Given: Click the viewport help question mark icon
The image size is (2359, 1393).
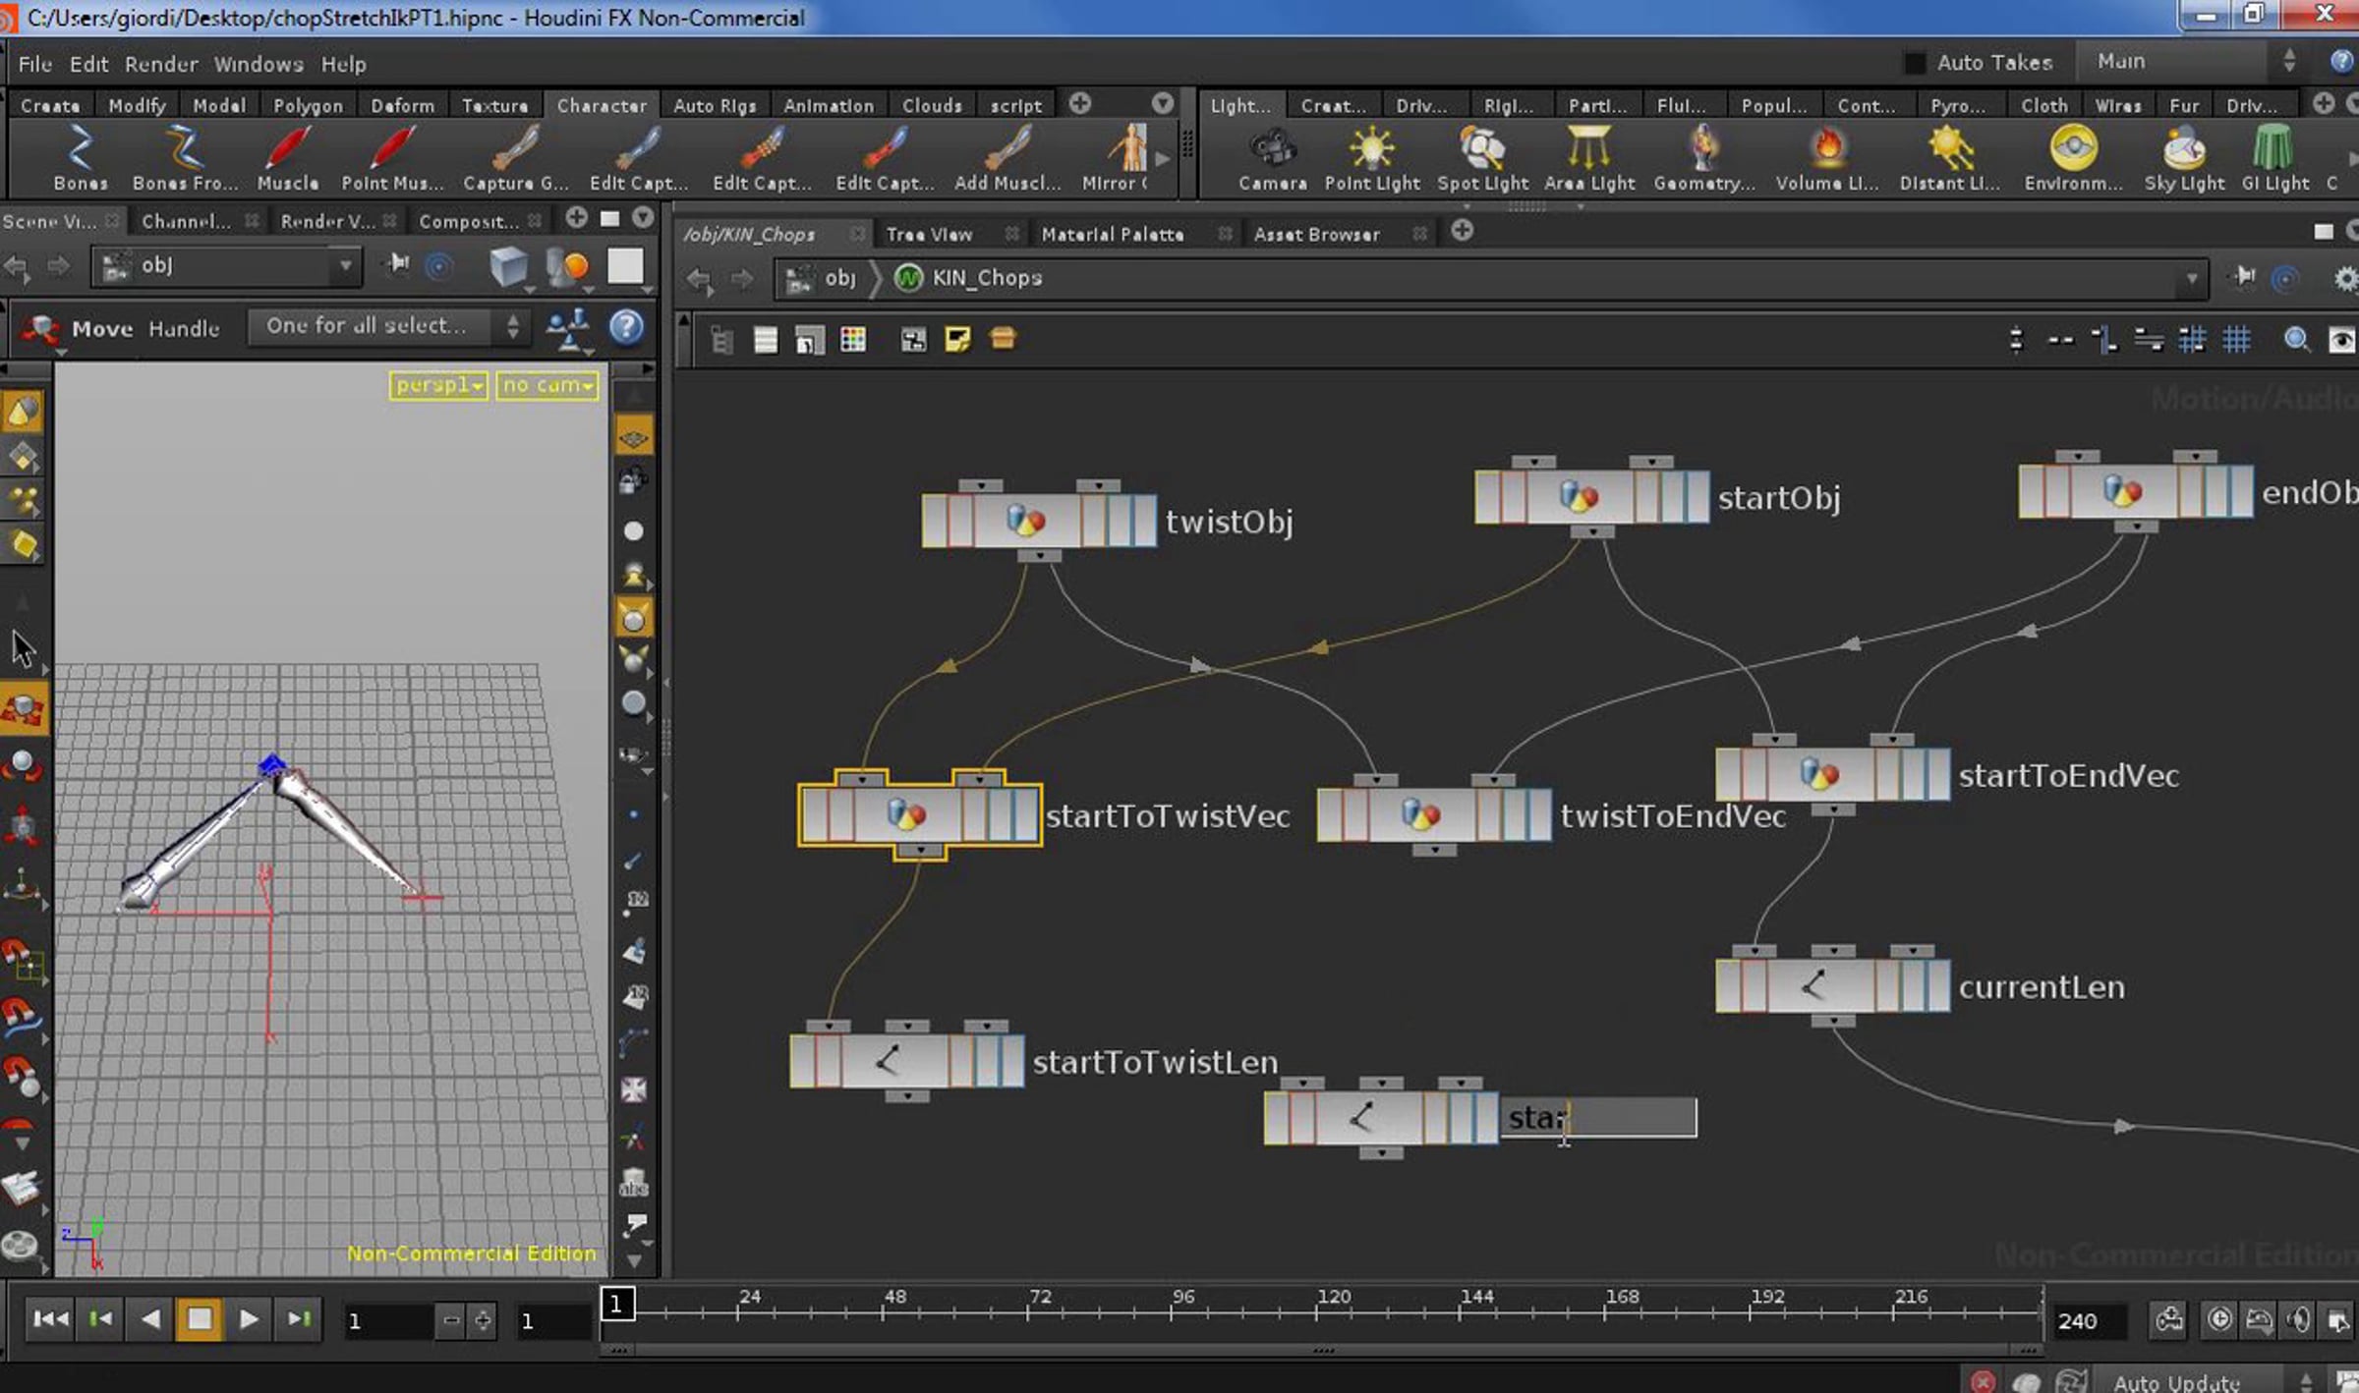Looking at the screenshot, I should 626,327.
